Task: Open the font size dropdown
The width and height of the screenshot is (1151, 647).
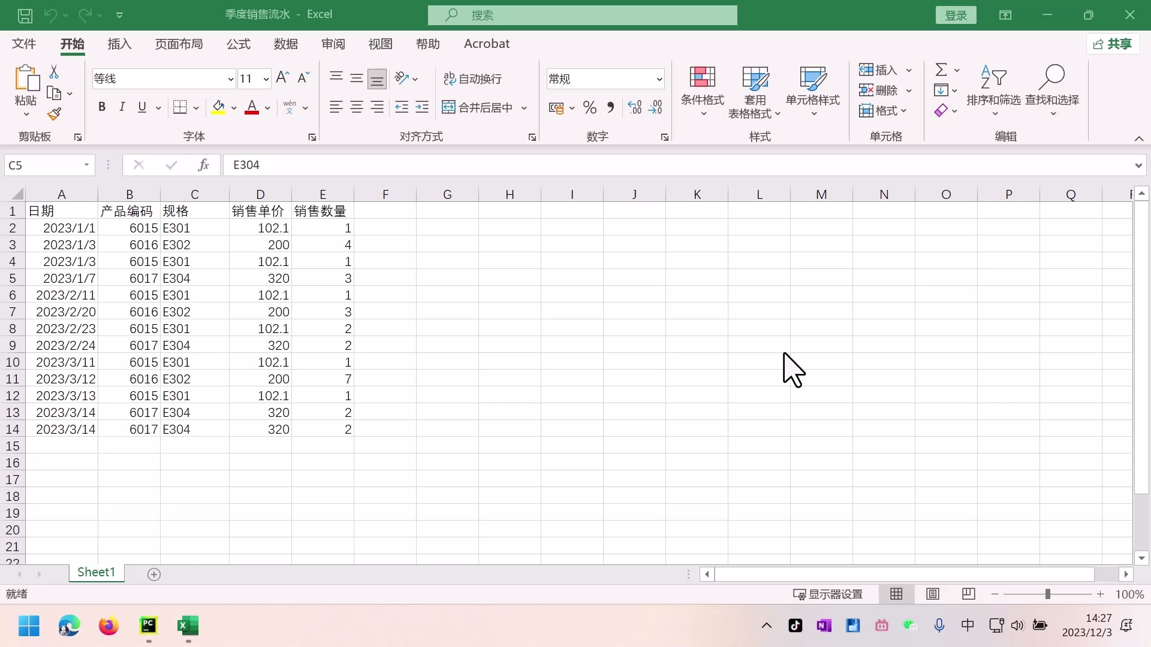Action: pyautogui.click(x=267, y=78)
